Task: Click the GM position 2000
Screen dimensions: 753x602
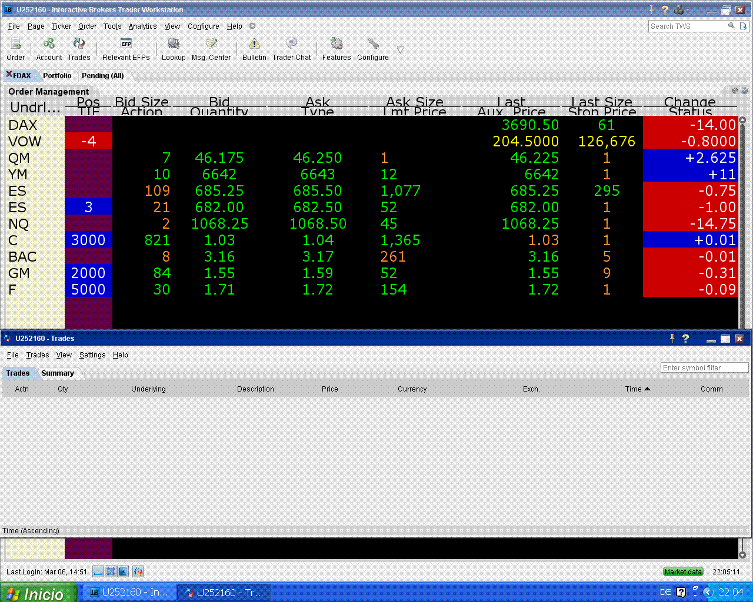Action: tap(88, 273)
